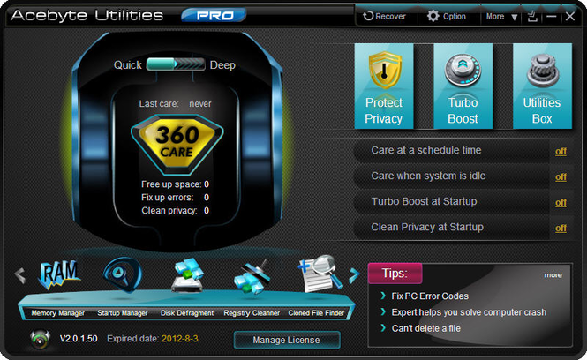Minimize the Acebyte Utilities window

point(551,17)
